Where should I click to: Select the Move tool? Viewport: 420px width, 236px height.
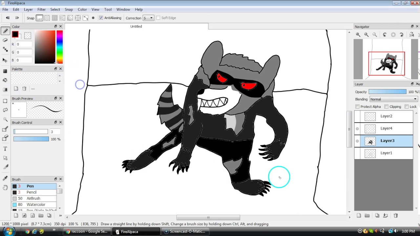tap(5, 60)
